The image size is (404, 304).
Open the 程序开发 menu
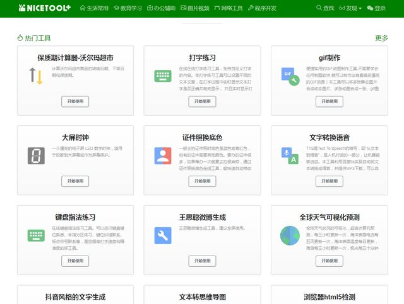(262, 8)
